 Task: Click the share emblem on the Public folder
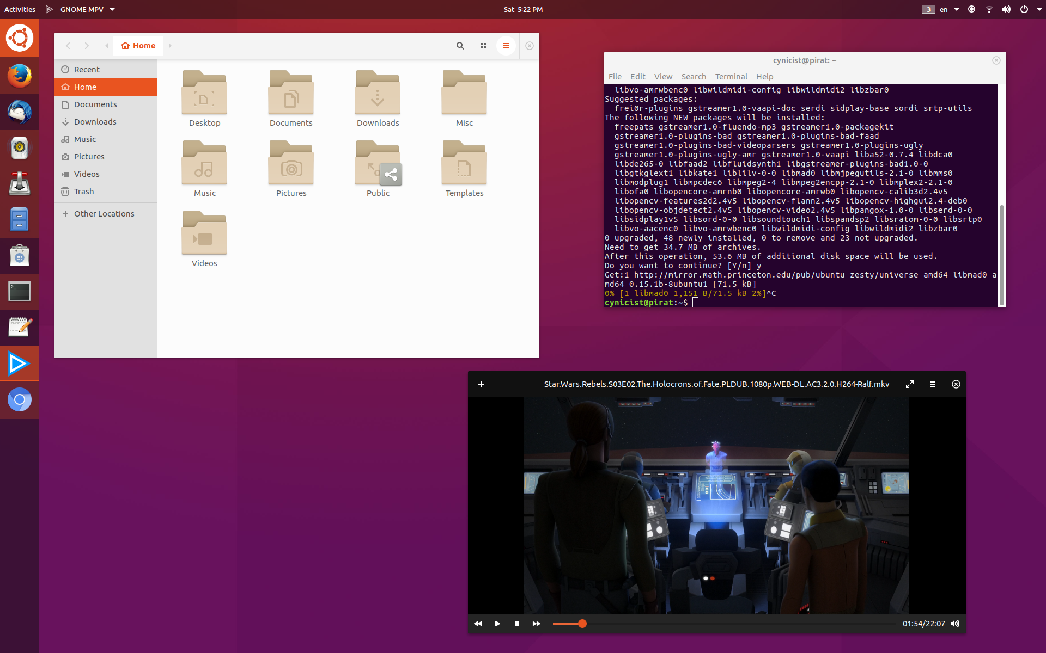[391, 174]
